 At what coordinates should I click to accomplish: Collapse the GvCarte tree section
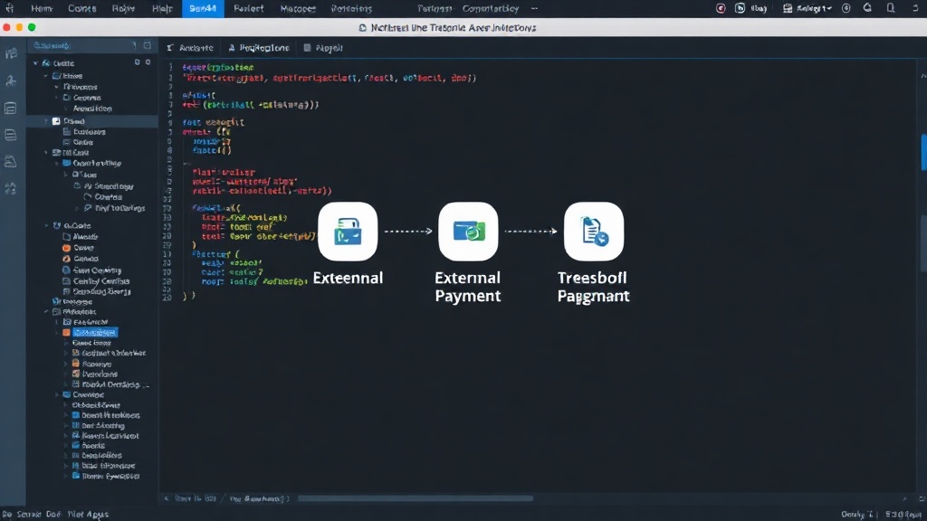pos(46,225)
